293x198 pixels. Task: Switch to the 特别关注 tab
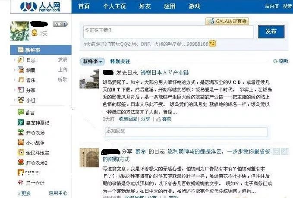[120, 61]
